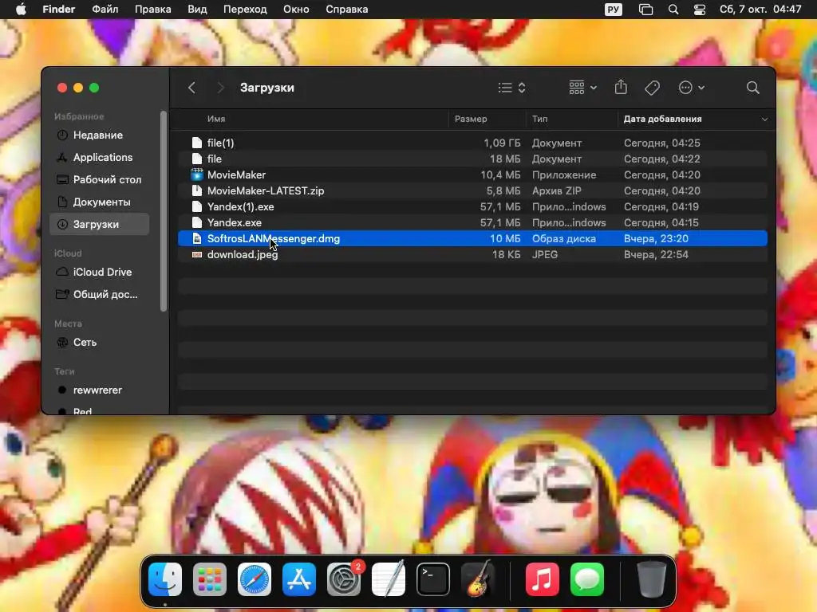Sort by the Дата добавления column header
Screen dimensions: 817x612
pyautogui.click(x=662, y=119)
